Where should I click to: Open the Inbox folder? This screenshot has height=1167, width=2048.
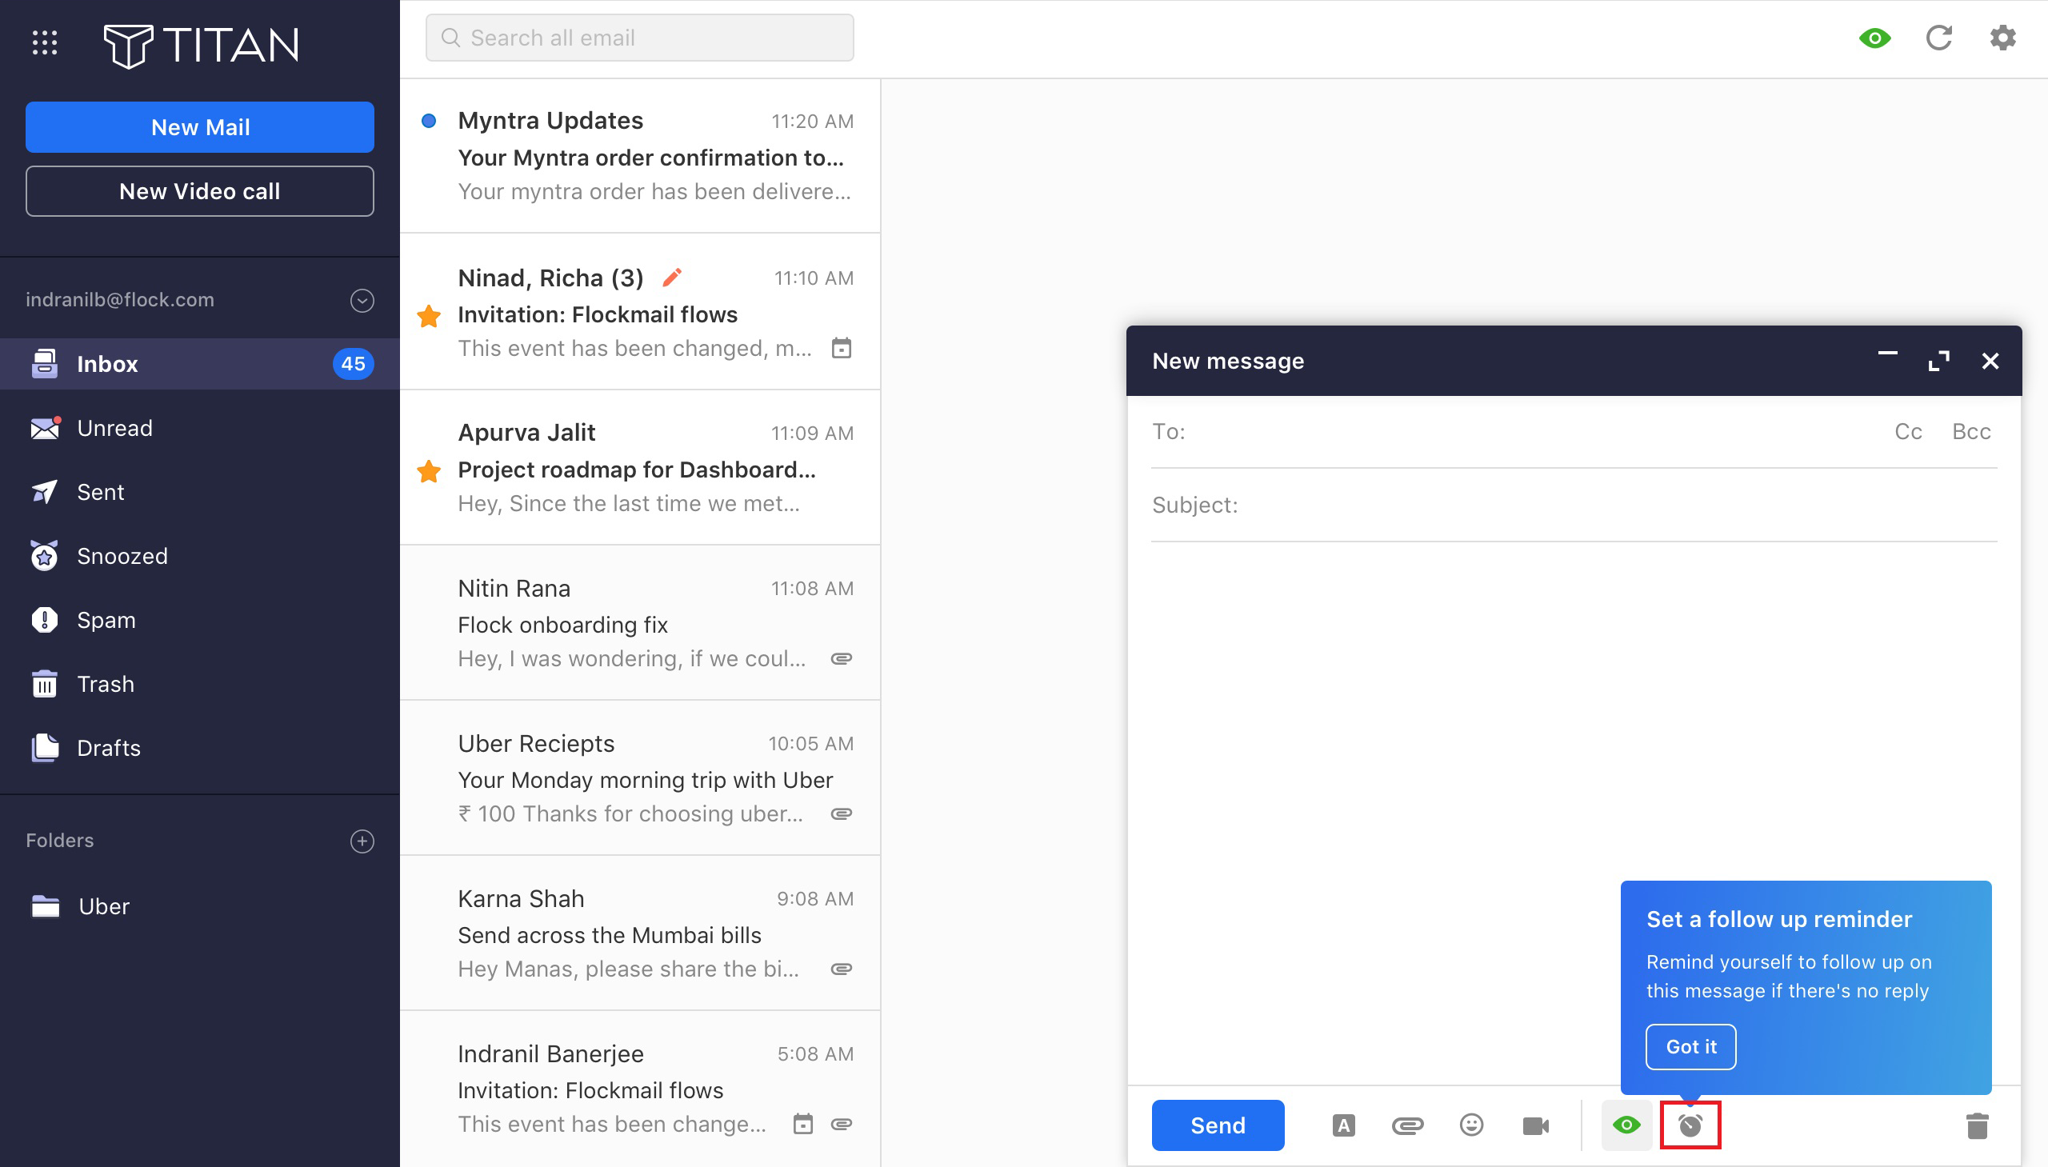[x=200, y=364]
